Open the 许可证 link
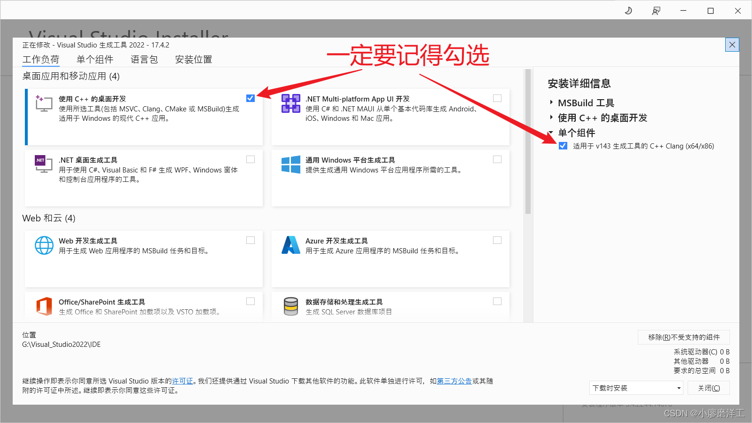Viewport: 752px width, 423px height. click(x=182, y=381)
